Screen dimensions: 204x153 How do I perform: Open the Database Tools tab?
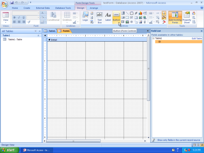(63, 8)
